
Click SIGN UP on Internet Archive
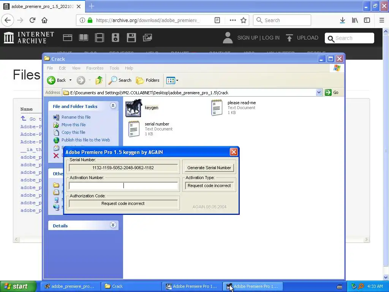click(247, 38)
